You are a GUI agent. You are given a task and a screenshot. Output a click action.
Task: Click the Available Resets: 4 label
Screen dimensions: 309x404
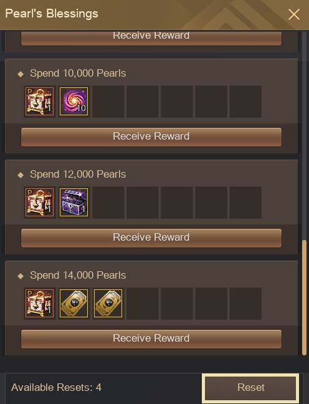(x=57, y=387)
